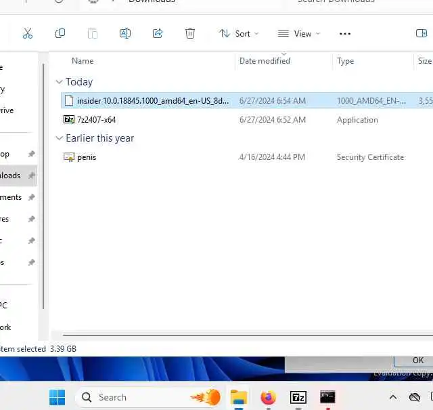433x410 pixels.
Task: Click the pin icon beside Desktop
Action: (32, 154)
